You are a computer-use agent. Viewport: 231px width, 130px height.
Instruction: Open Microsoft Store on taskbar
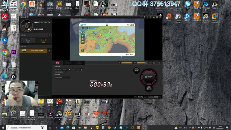(x=74, y=127)
